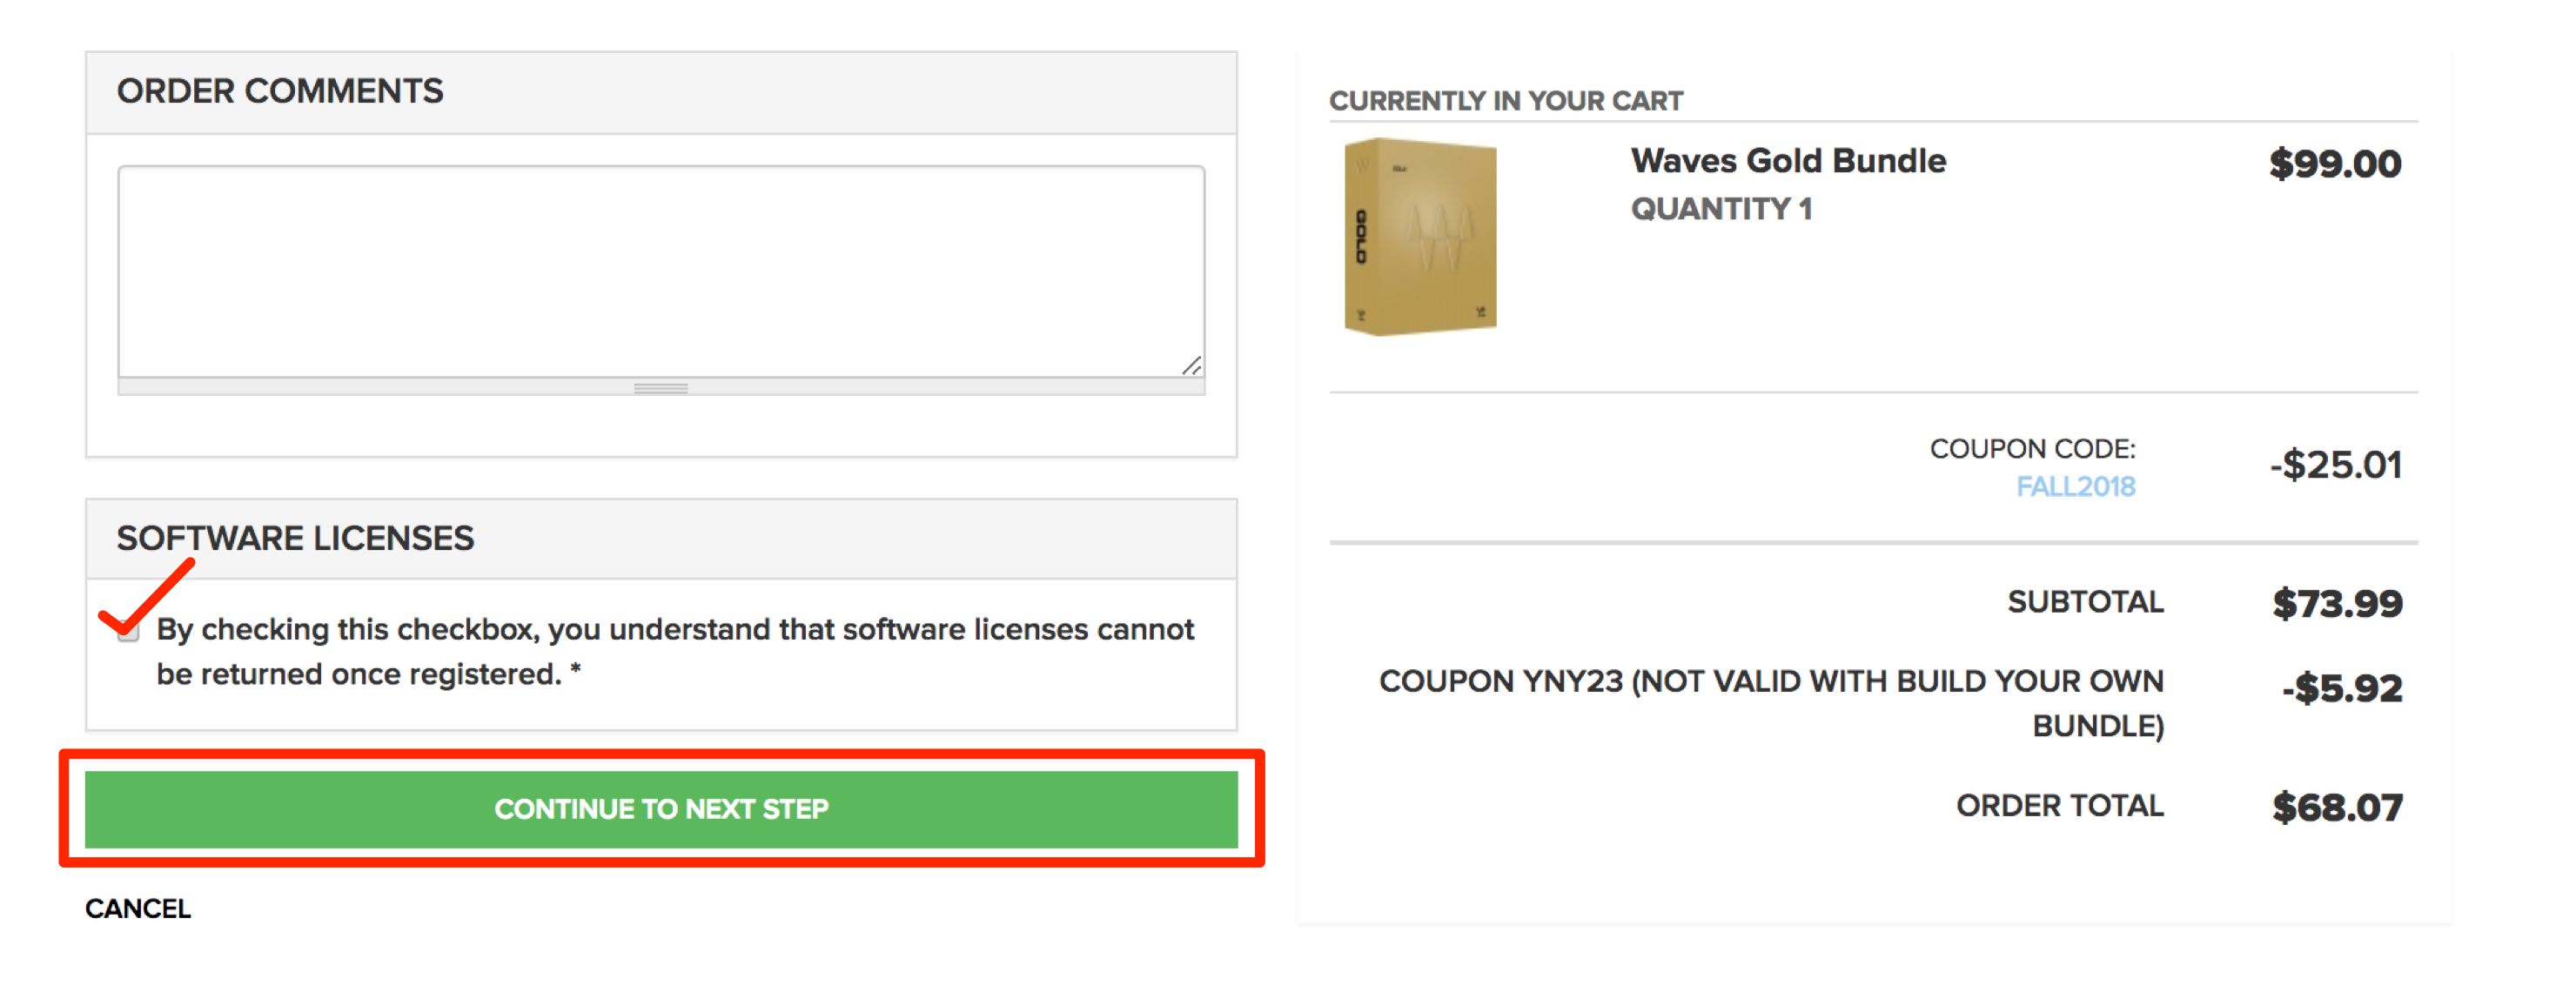Click the Currently In Your Cart heading
The image size is (2576, 992).
pos(1505,101)
